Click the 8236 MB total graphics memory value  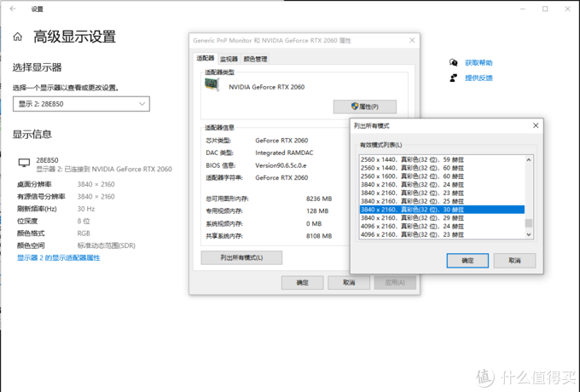pos(319,199)
